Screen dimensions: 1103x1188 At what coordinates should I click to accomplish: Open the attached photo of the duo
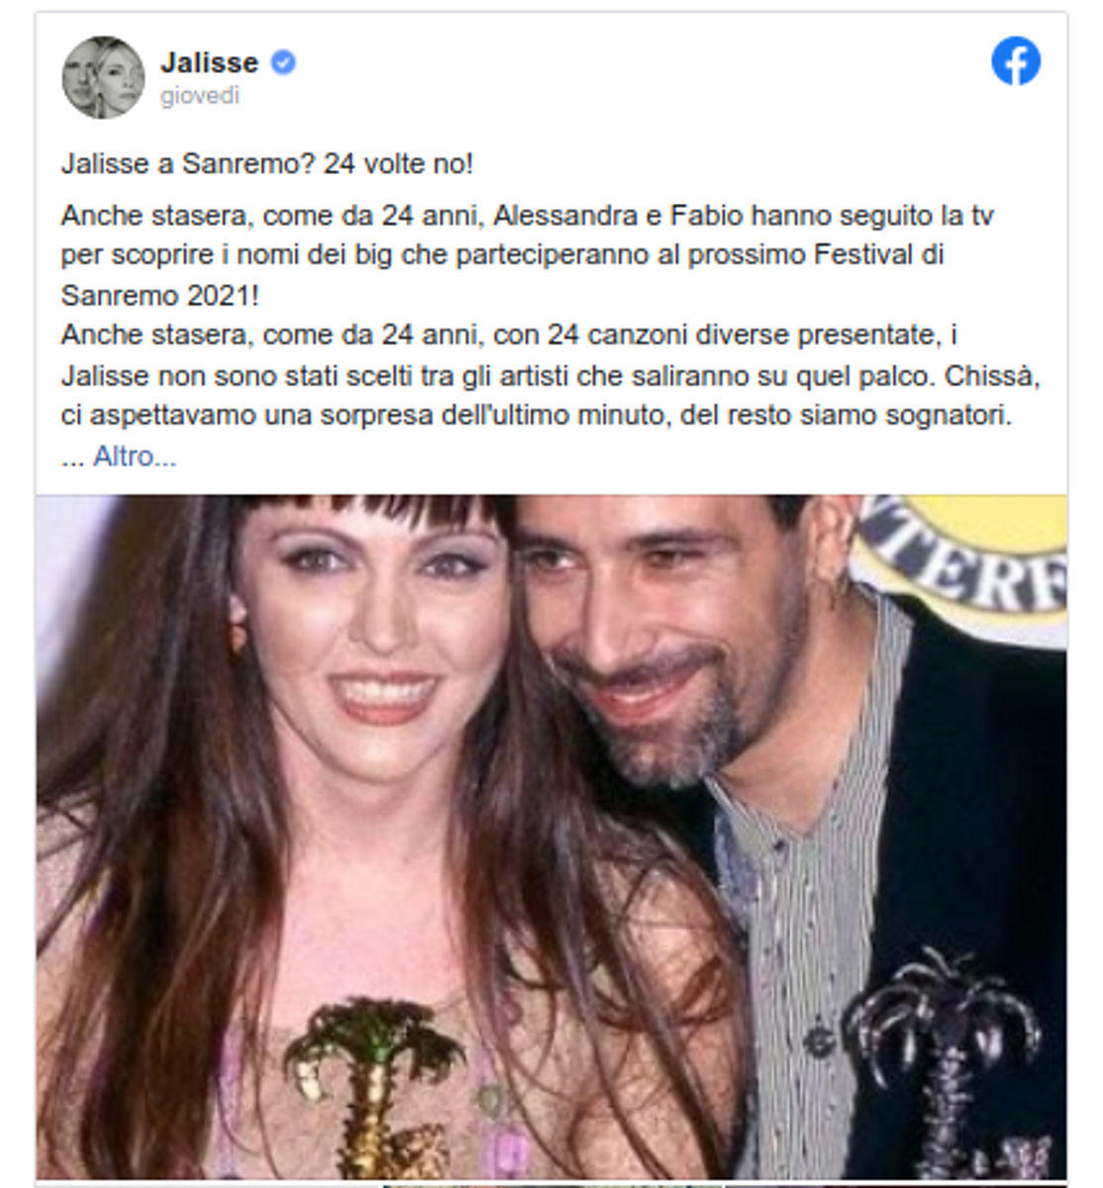coord(551,837)
